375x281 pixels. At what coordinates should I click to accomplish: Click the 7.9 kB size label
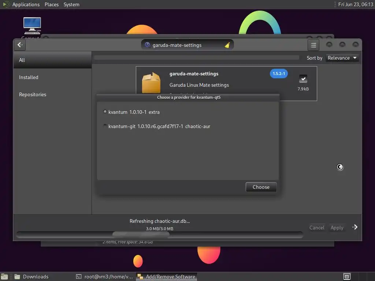click(x=303, y=89)
